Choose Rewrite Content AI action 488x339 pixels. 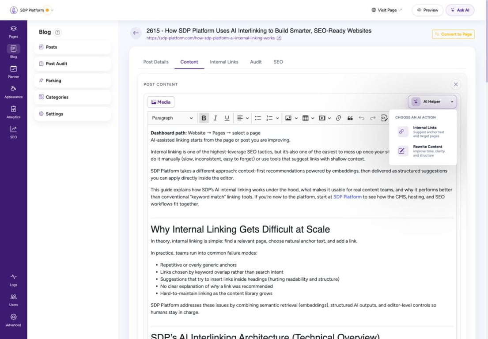(423, 151)
